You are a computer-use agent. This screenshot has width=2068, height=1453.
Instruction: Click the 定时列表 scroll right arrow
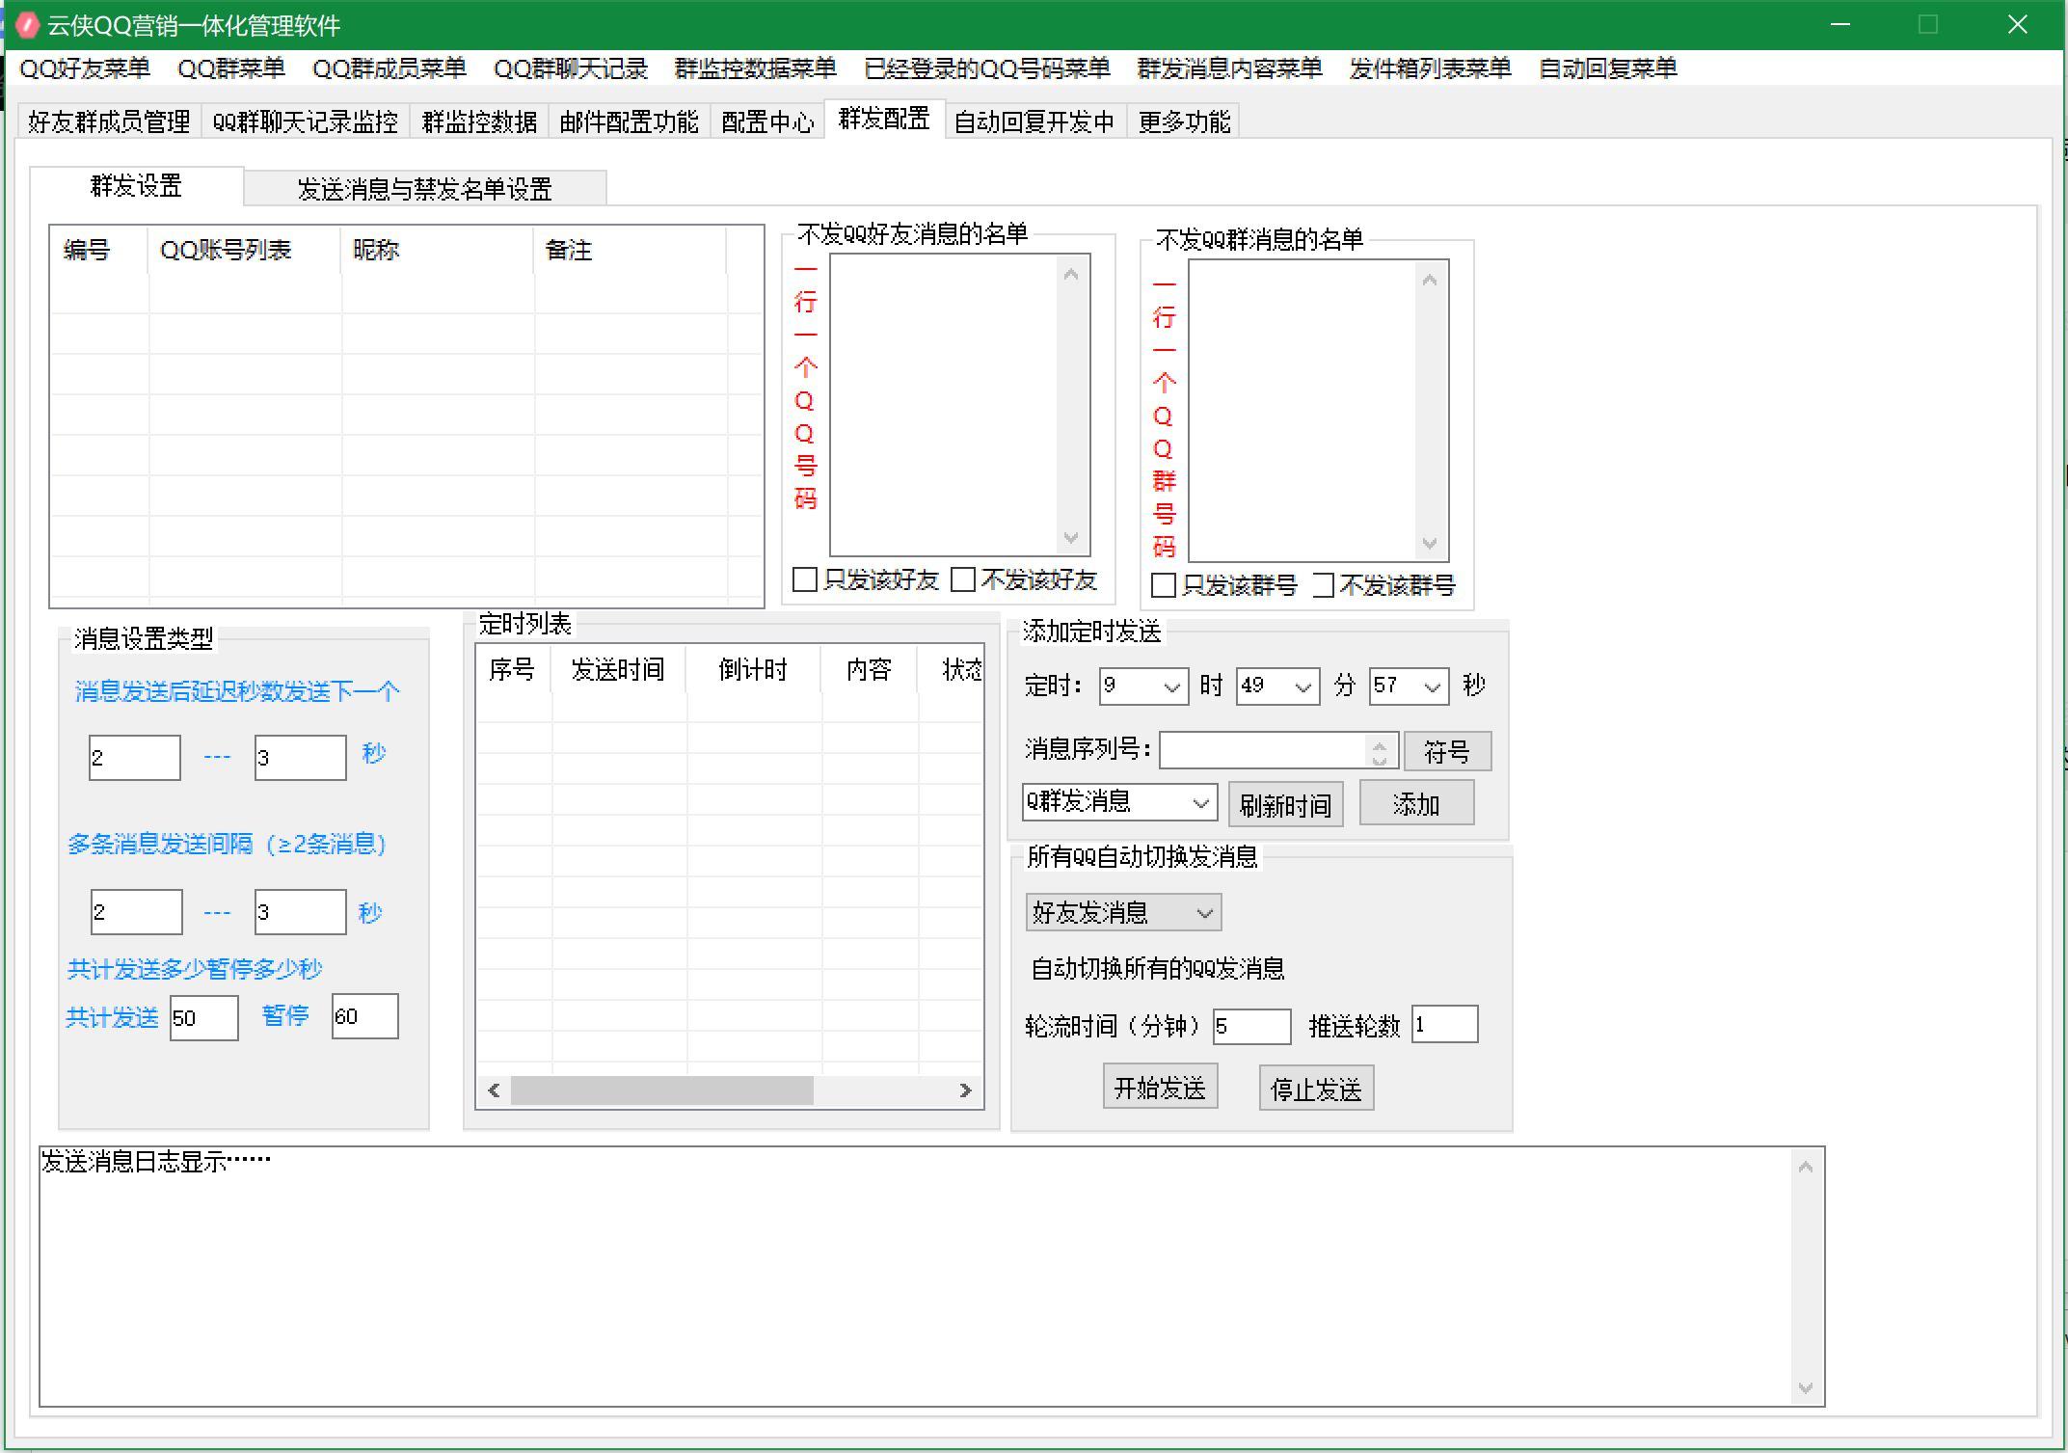pyautogui.click(x=965, y=1090)
